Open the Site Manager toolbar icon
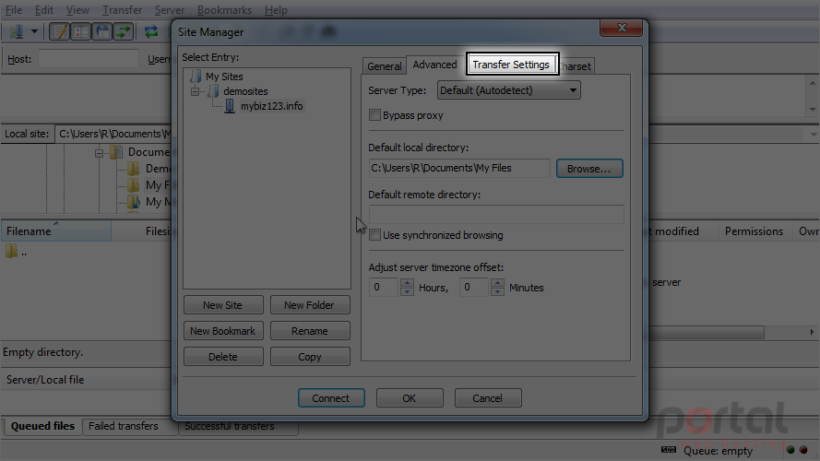The image size is (820, 461). pos(17,32)
